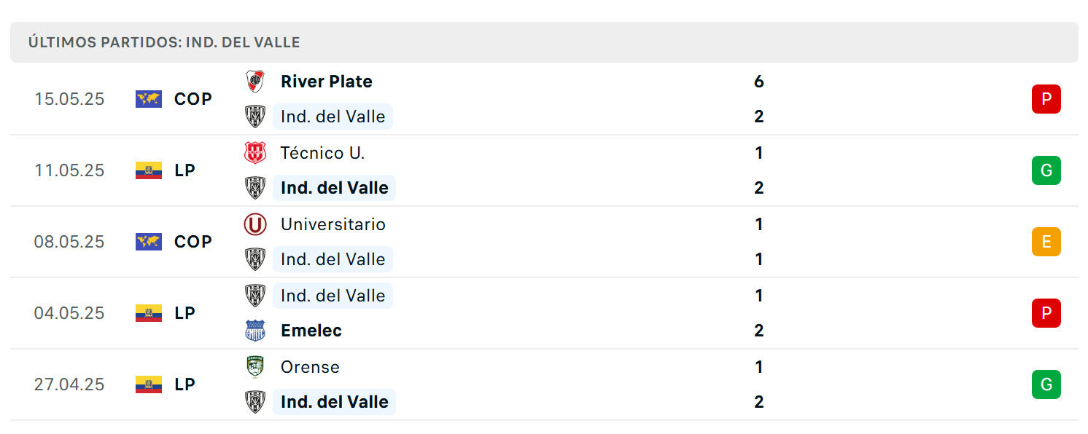Click the Universitario club crest
Viewport: 1088px width, 434px height.
tap(254, 224)
